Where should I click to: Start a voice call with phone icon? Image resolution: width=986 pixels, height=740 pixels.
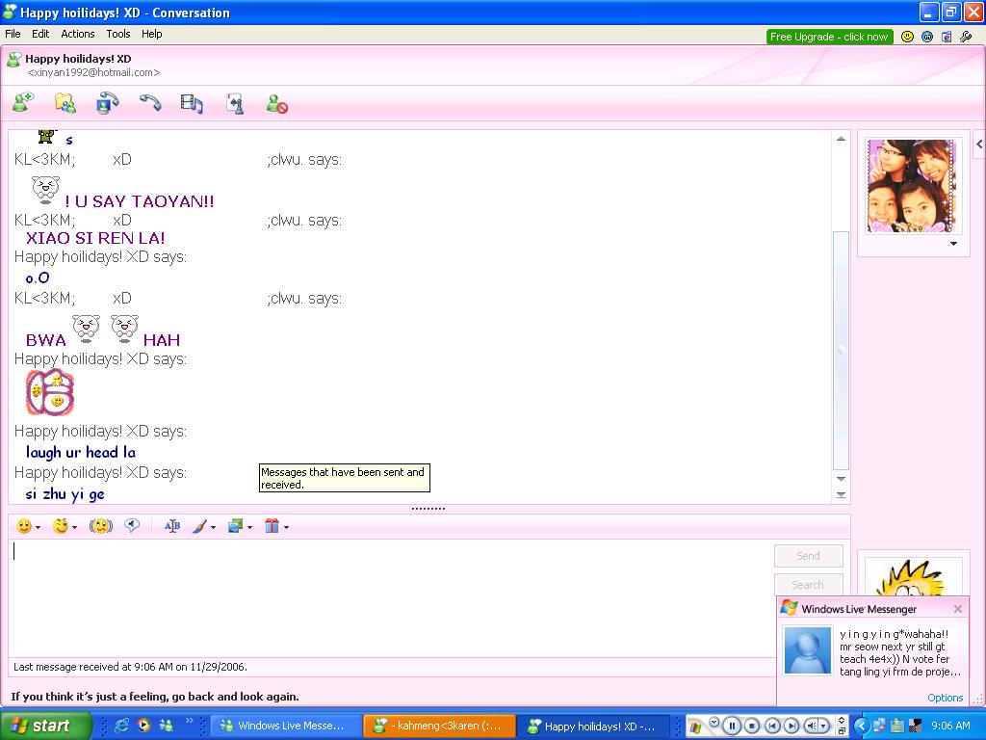(149, 102)
